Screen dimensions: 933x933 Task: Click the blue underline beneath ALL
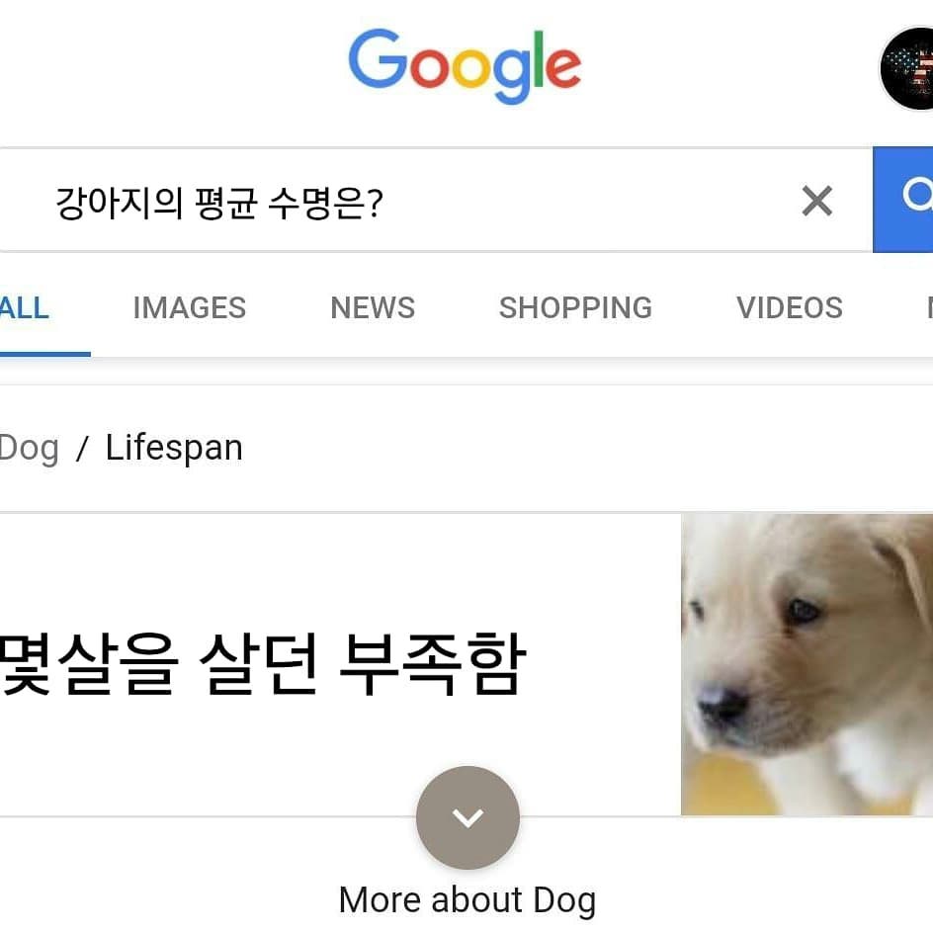45,354
